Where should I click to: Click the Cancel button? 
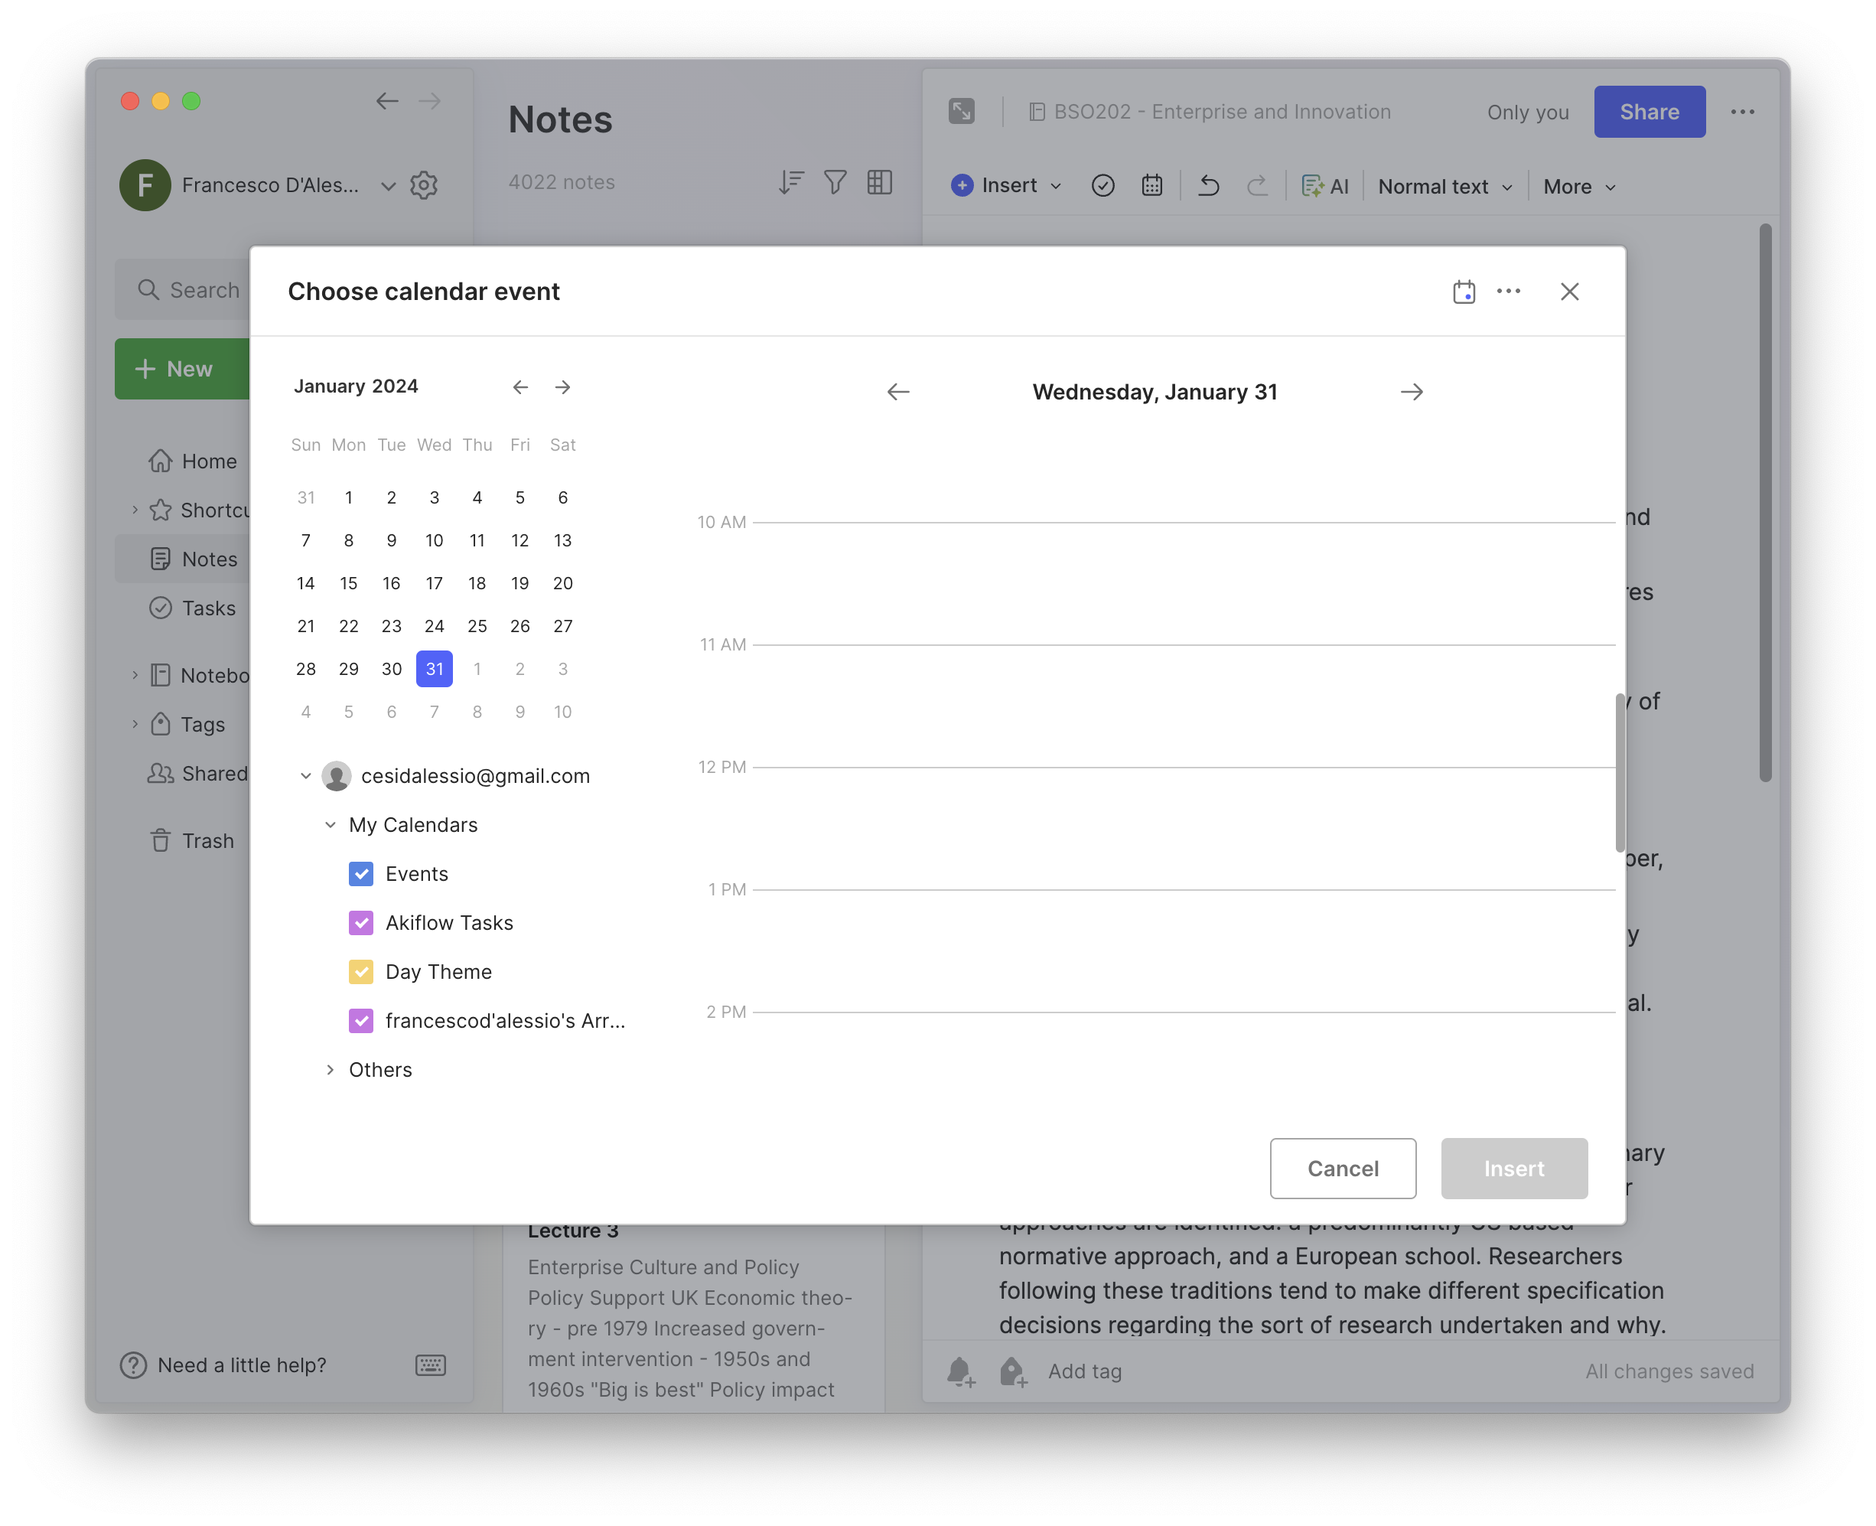point(1343,1169)
